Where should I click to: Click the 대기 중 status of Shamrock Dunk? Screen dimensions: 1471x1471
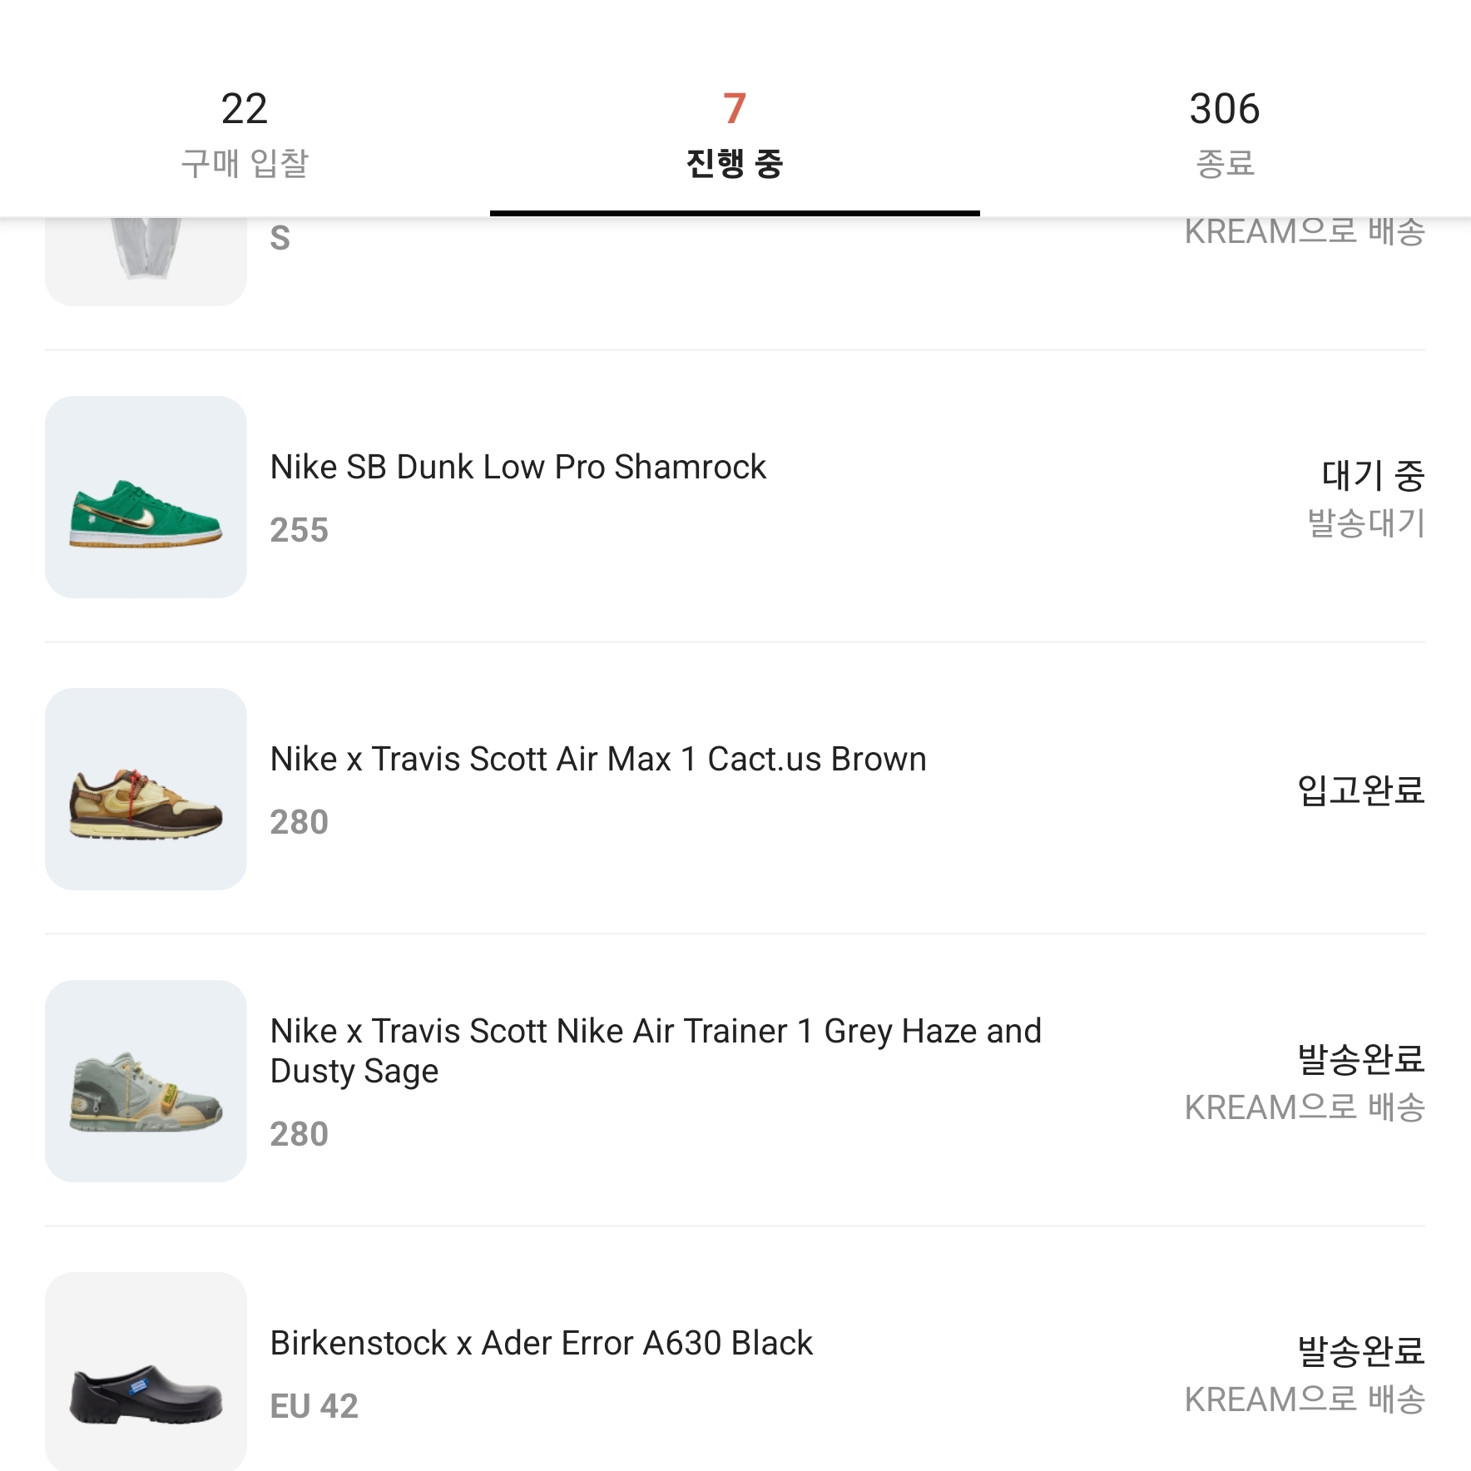click(x=1373, y=475)
